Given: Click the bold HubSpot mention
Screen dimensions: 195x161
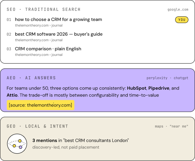Looking at the screenshot, I should click(x=136, y=88).
